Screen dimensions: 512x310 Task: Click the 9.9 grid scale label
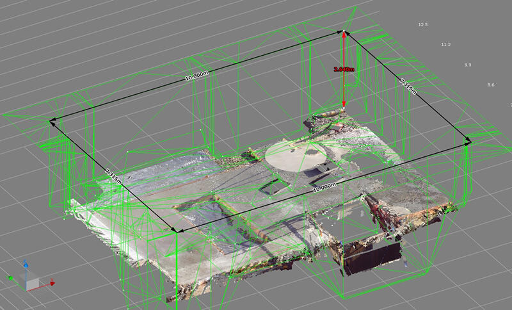coord(468,65)
